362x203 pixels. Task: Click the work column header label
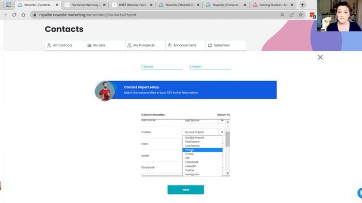[145, 144]
